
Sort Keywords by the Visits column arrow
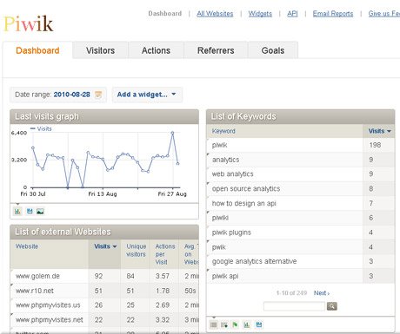389,131
